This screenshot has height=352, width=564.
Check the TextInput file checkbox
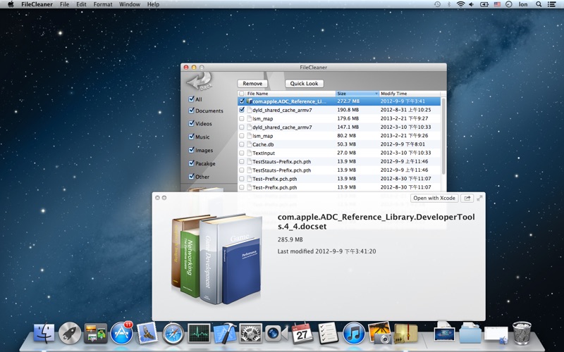tap(242, 153)
